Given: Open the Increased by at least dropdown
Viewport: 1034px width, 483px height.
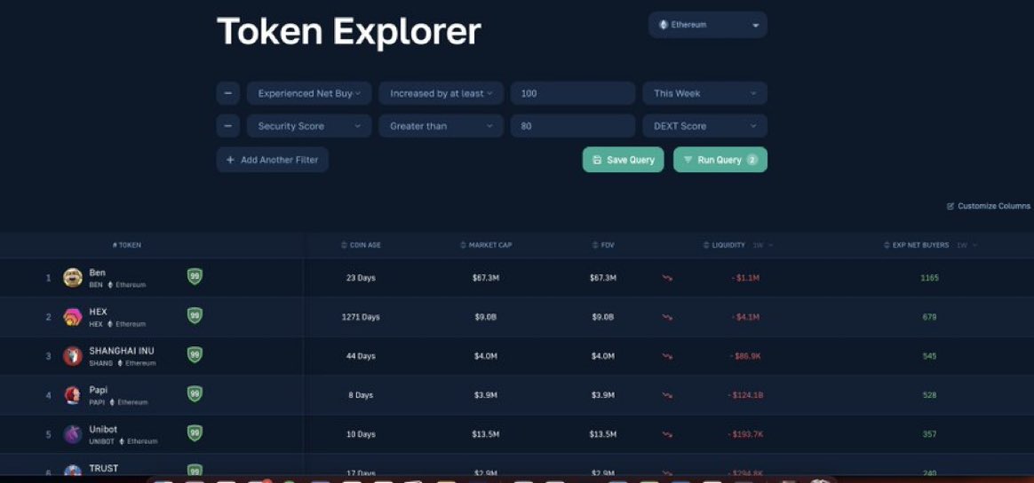Looking at the screenshot, I should tap(441, 93).
